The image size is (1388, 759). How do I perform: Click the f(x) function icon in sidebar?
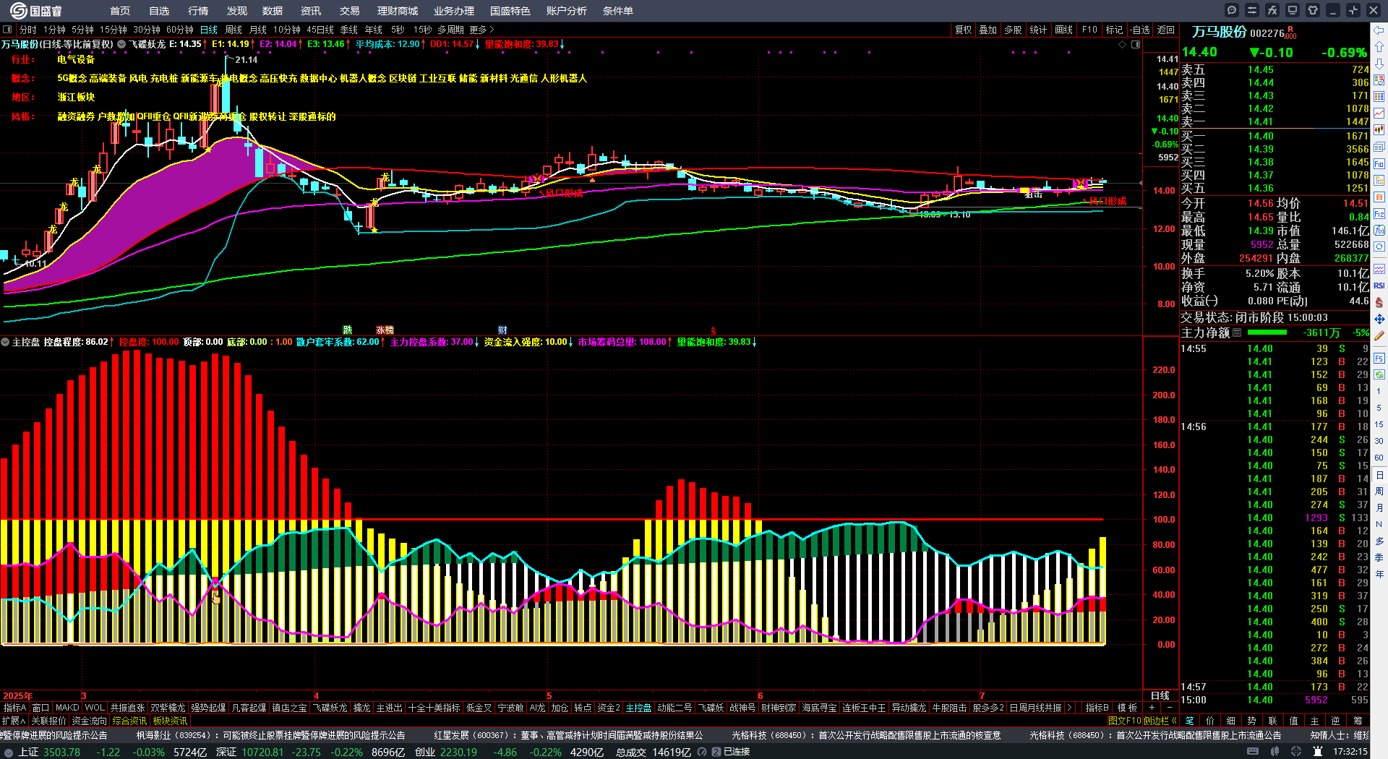(1379, 231)
